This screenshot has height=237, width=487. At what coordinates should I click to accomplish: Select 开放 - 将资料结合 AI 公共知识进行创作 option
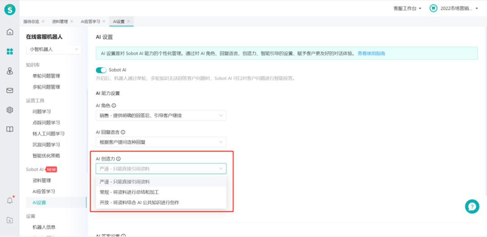tap(161, 203)
